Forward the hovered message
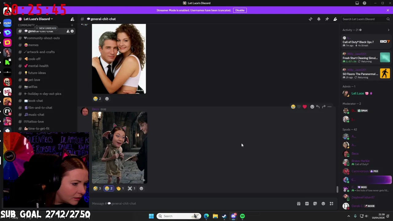Viewport: 393px width, 221px height. (x=324, y=107)
